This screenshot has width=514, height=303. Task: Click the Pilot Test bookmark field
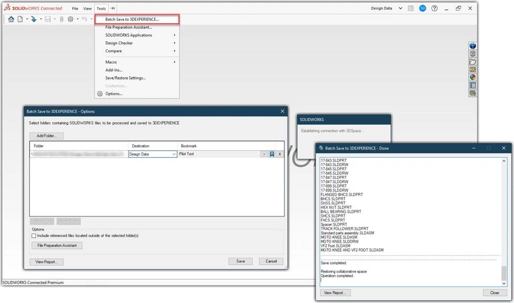[218, 154]
